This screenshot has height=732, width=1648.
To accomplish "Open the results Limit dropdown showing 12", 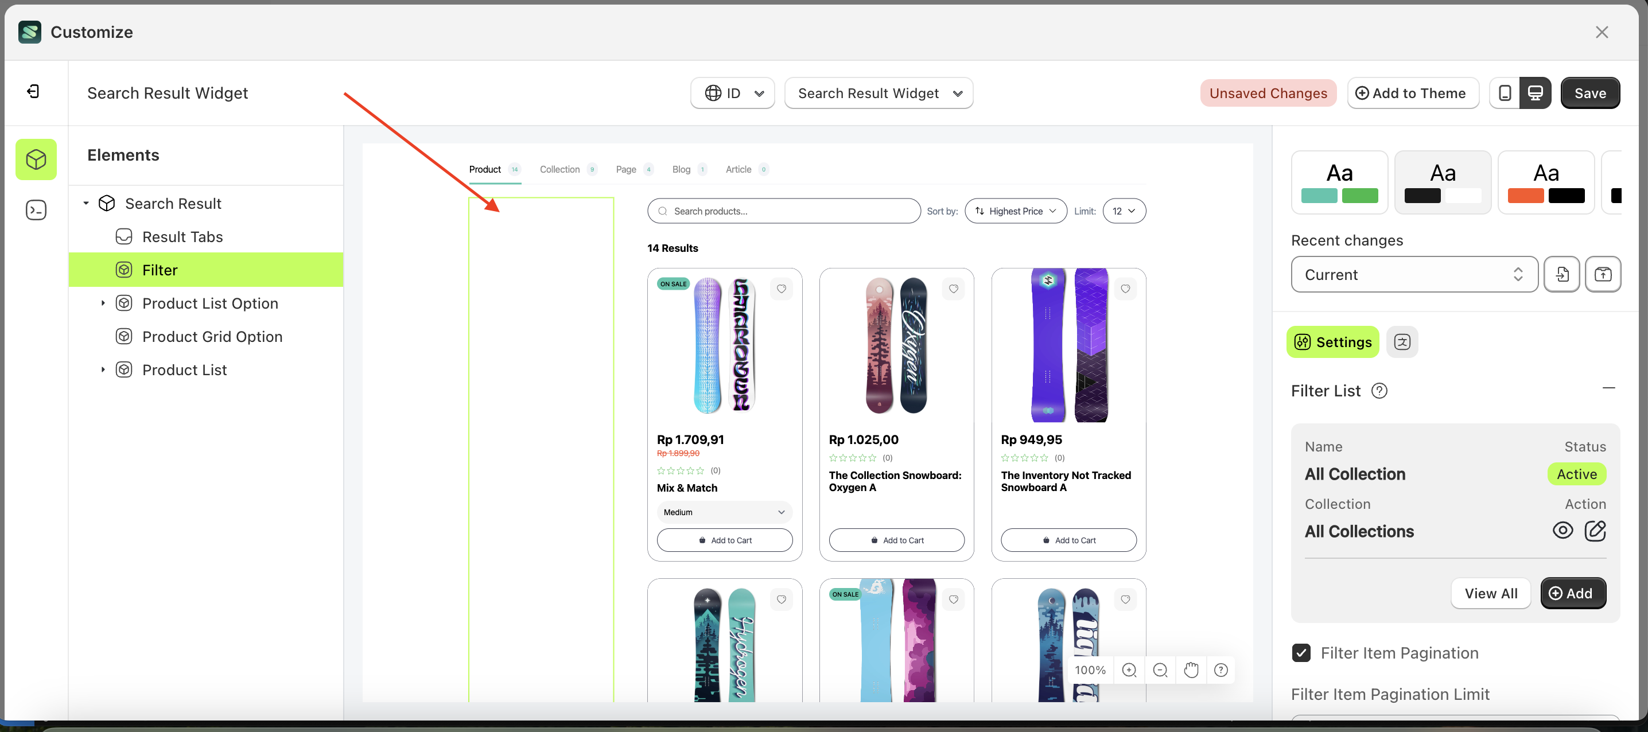I will tap(1124, 211).
